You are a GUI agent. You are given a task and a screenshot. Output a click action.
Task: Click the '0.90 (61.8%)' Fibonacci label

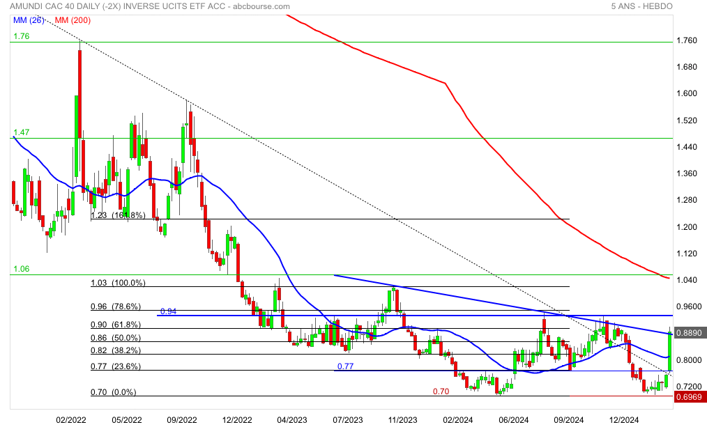pos(116,325)
